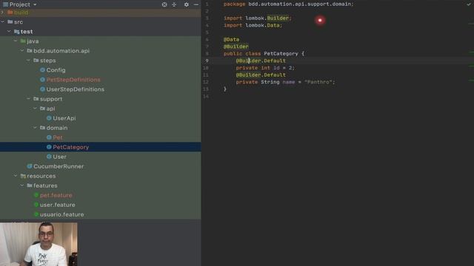Image resolution: width=474 pixels, height=266 pixels.
Task: Click the webcam video thumbnail
Action: 39,244
